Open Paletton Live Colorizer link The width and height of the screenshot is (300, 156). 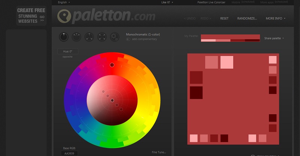[211, 2]
